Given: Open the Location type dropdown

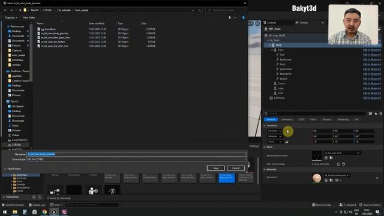Looking at the screenshot, I should pyautogui.click(x=275, y=131).
